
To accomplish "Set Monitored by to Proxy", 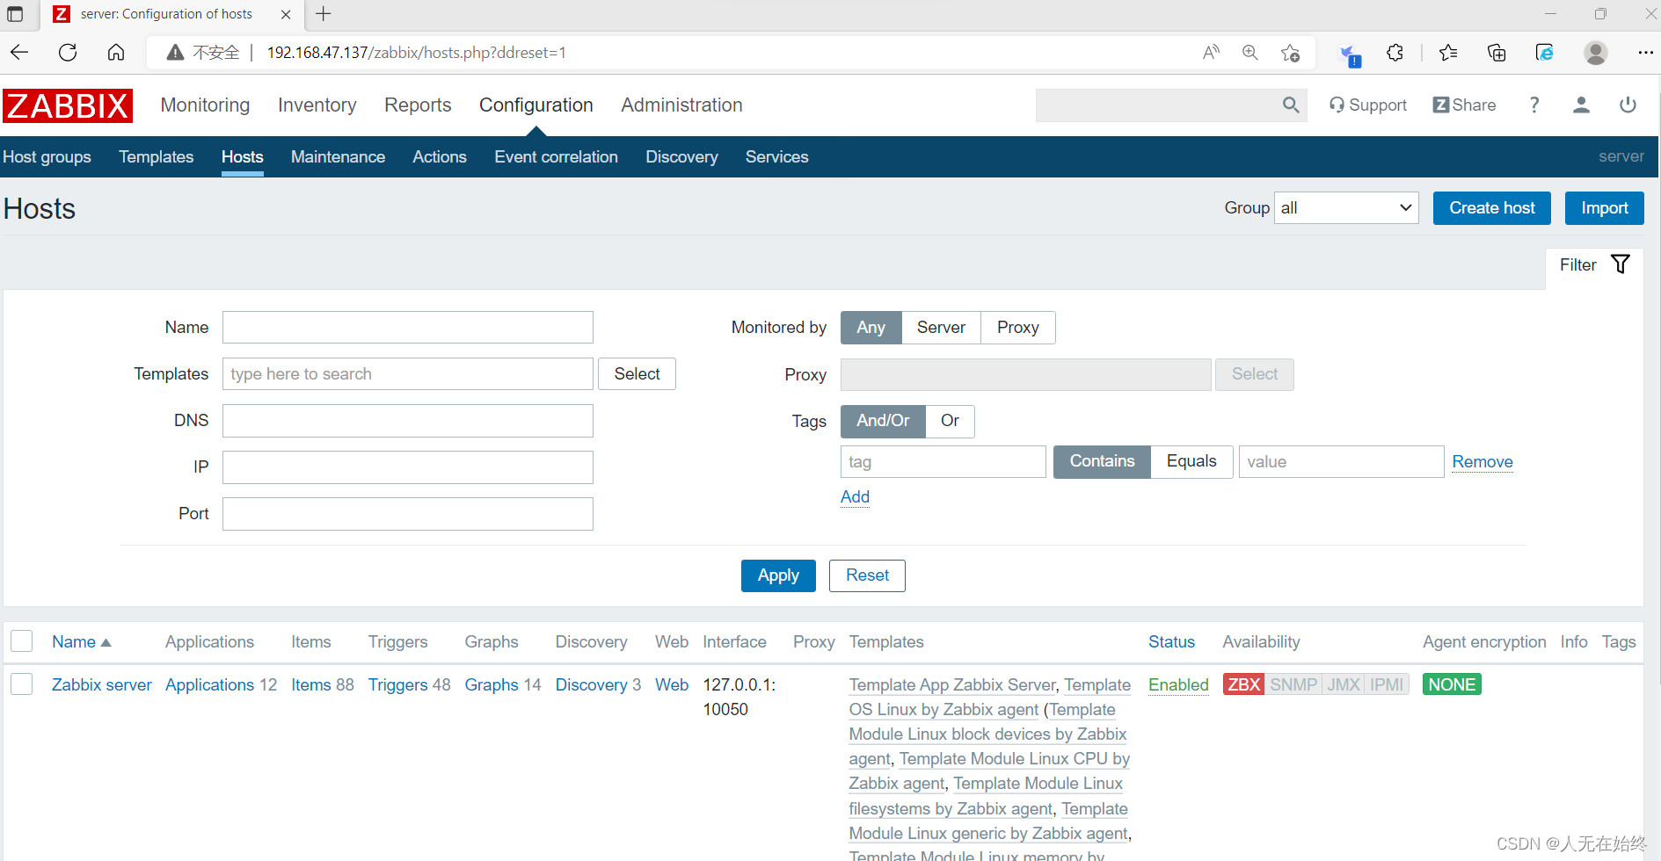I will (1018, 328).
